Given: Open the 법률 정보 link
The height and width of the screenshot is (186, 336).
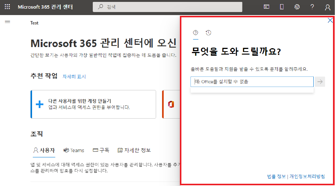Looking at the screenshot, I should coord(276,176).
